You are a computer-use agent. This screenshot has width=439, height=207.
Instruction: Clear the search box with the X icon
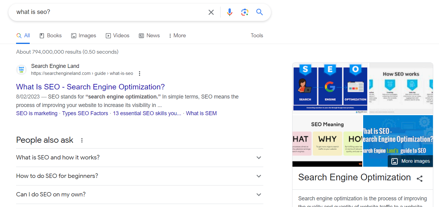(211, 12)
